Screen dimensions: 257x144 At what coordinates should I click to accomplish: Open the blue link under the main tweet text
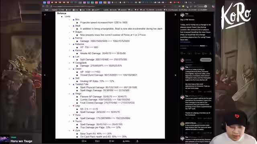click(185, 42)
